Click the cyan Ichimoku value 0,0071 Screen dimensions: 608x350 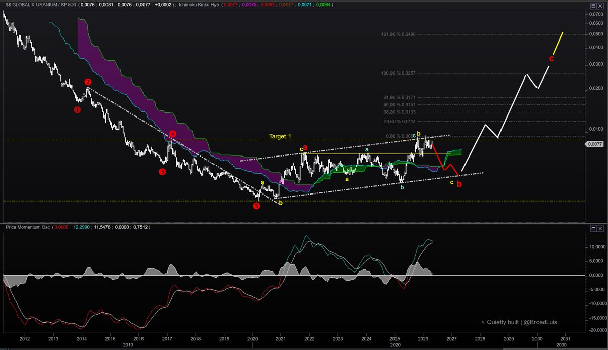coord(304,5)
